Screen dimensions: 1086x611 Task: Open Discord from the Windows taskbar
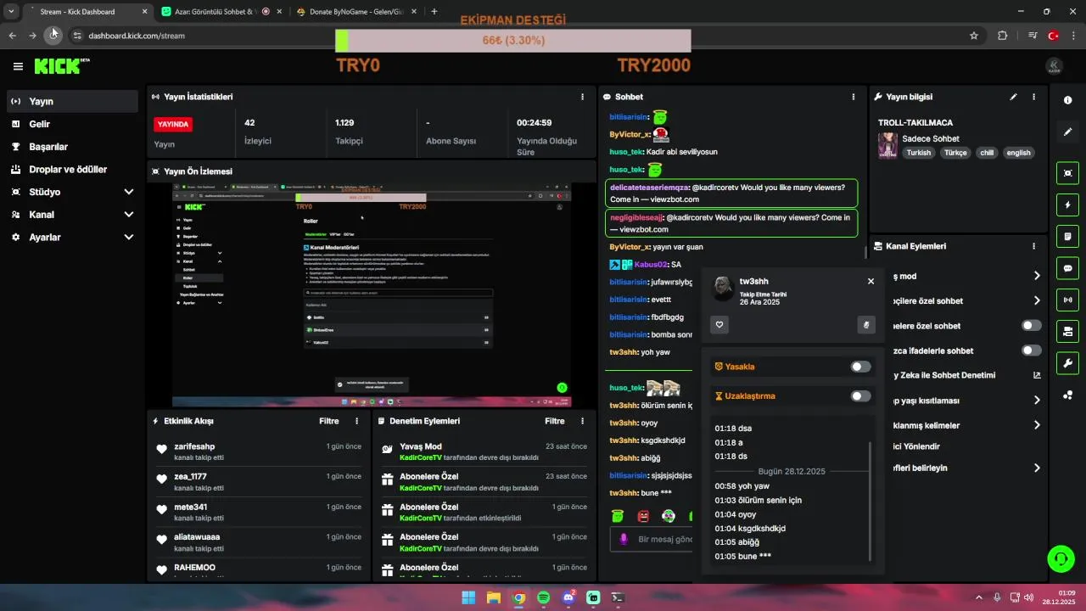click(568, 597)
